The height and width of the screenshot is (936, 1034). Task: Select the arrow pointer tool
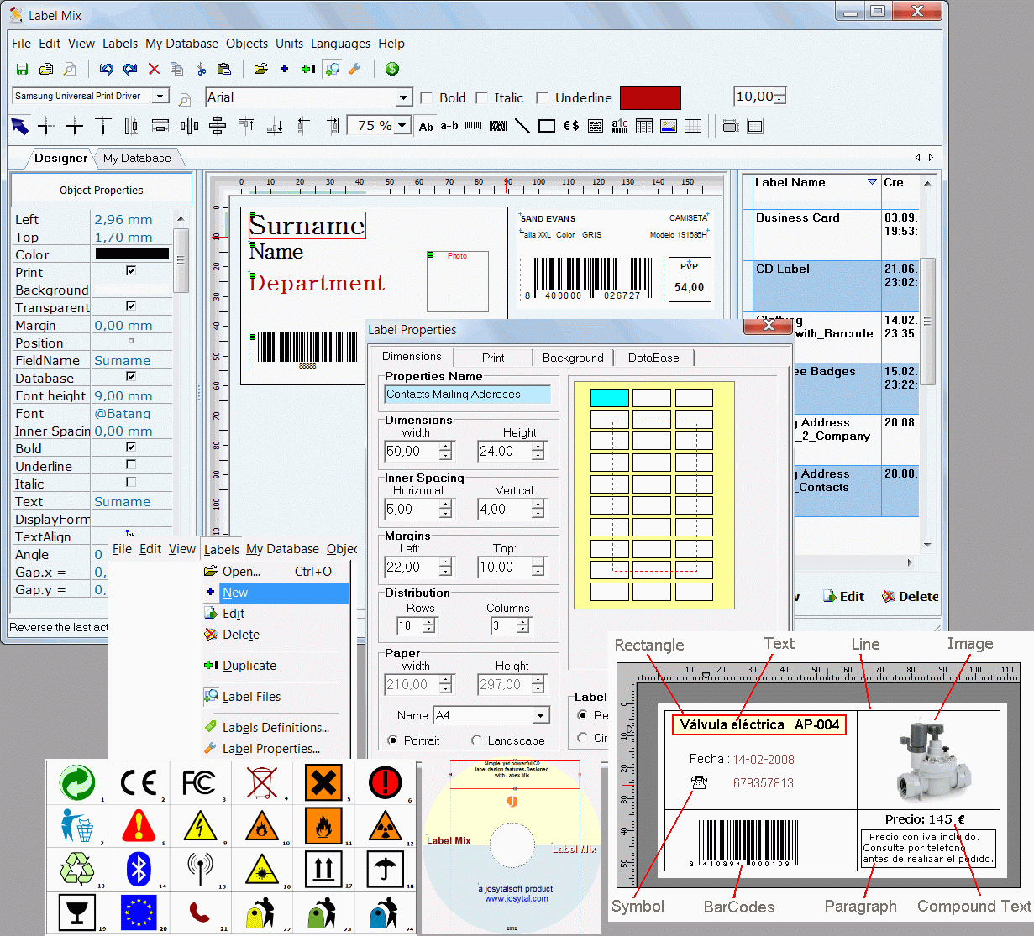tap(19, 126)
